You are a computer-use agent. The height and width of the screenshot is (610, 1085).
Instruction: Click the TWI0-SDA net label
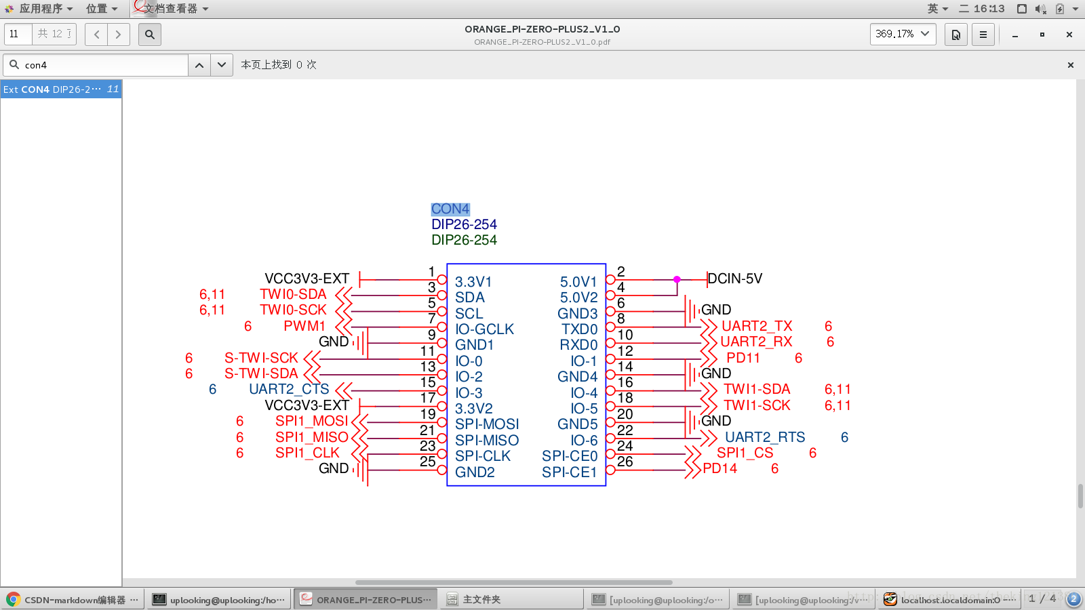point(293,294)
